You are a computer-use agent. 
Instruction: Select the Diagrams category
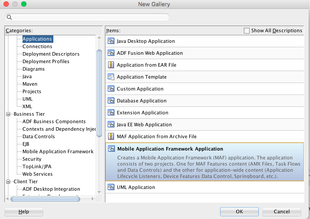point(34,69)
